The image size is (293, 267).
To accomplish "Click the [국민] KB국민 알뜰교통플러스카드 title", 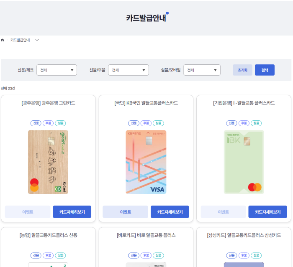I will (146, 103).
